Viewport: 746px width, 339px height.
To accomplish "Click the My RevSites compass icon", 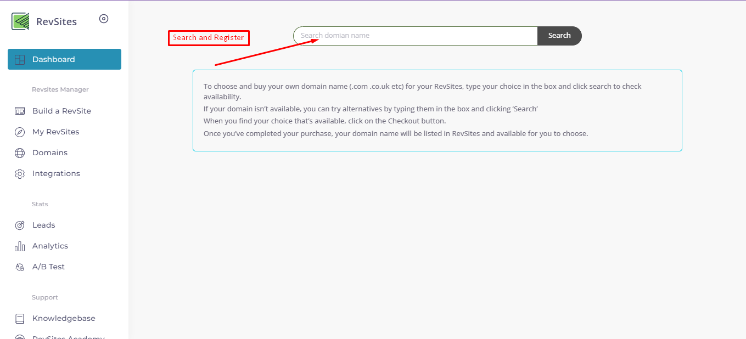I will tap(20, 132).
